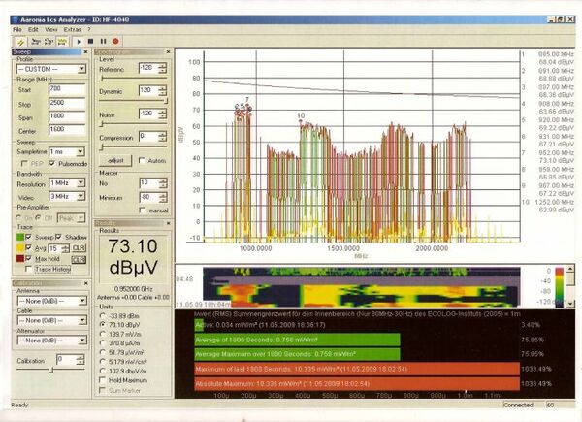Screen dimensions: 582x422
Task: Click the dark red Max hold color swatch
Action: tap(20, 258)
